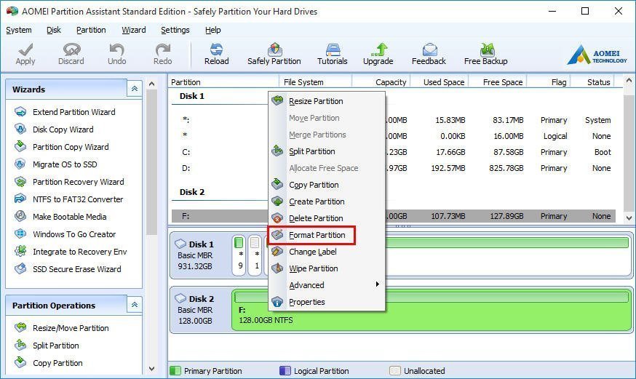Click the Disk Copy Wizard icon
The width and height of the screenshot is (636, 379).
coord(20,129)
